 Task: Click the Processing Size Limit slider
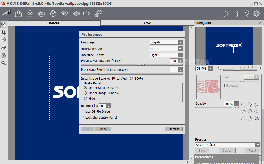coord(132,74)
